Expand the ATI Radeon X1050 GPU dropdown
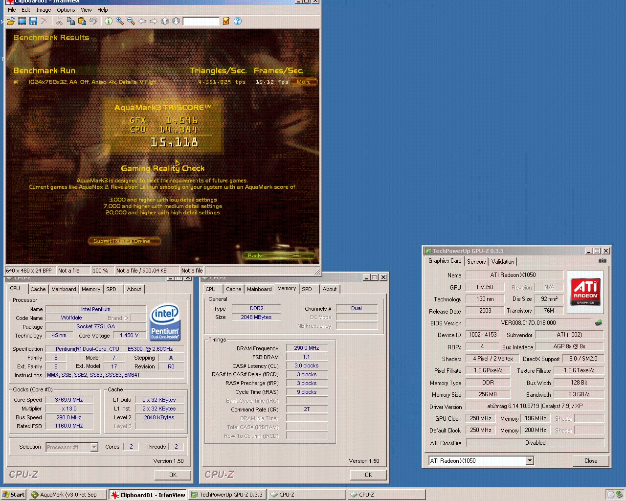The height and width of the screenshot is (501, 626). click(x=530, y=461)
